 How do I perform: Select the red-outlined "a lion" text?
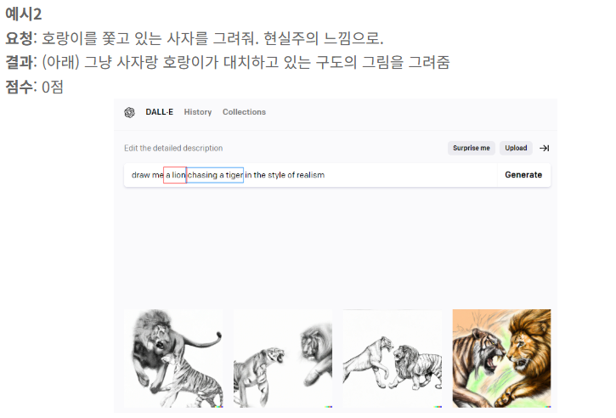pos(175,175)
